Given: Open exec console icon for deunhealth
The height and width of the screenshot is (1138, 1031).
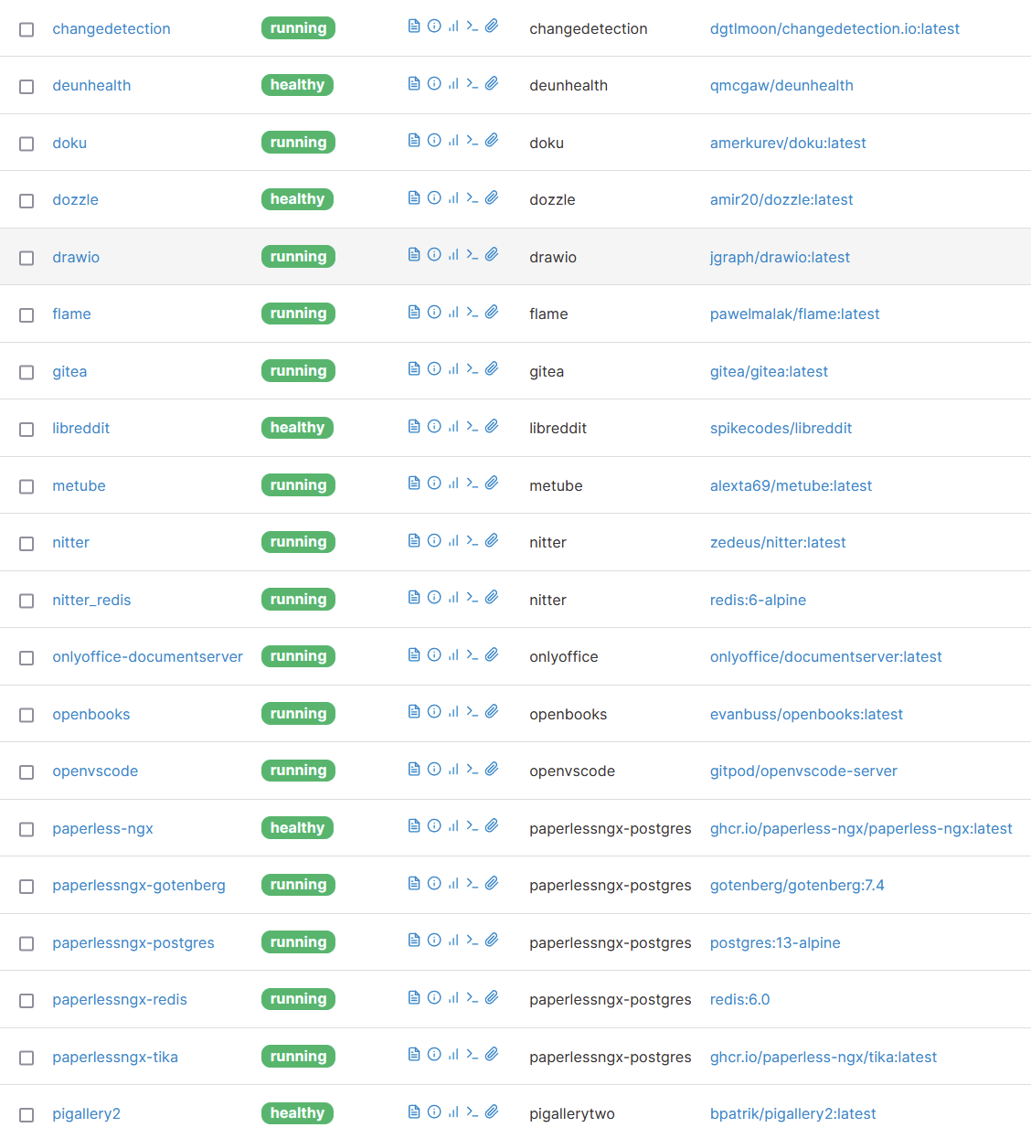Looking at the screenshot, I should 473,83.
